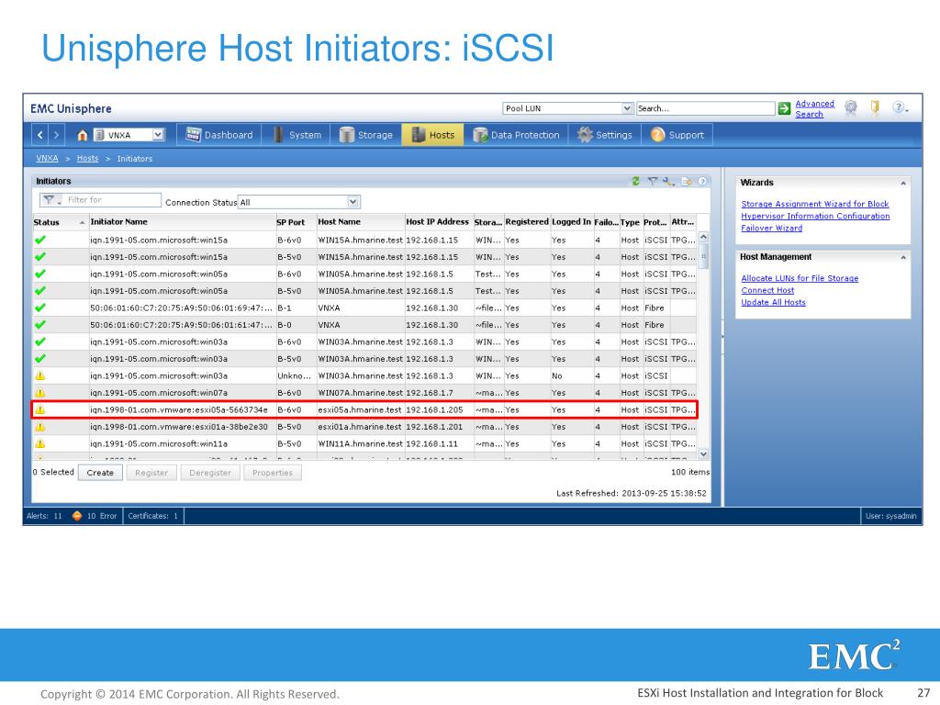Open Initiators panel help icon

click(702, 181)
